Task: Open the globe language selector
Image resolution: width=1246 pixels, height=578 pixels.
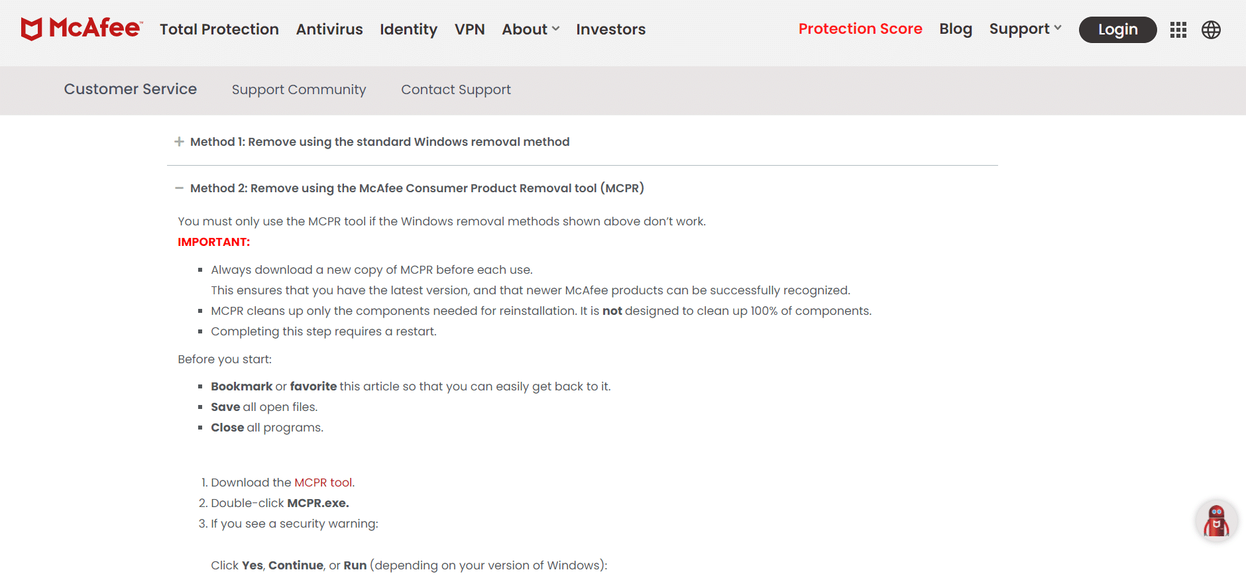Action: click(x=1211, y=30)
